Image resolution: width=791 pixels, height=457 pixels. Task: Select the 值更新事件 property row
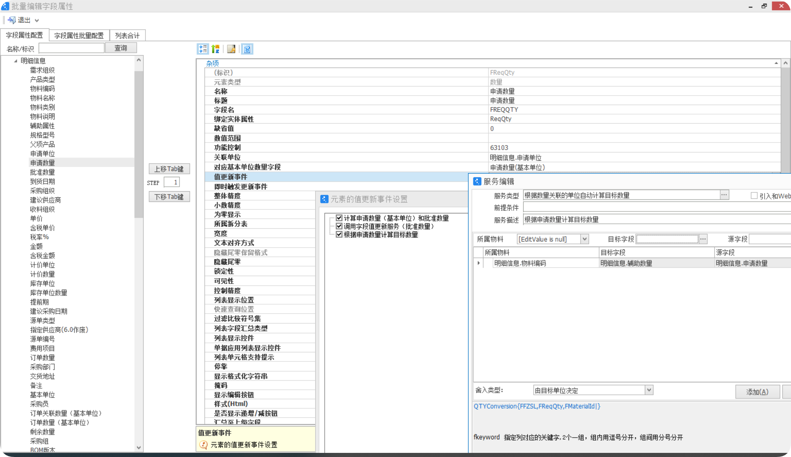pos(336,177)
